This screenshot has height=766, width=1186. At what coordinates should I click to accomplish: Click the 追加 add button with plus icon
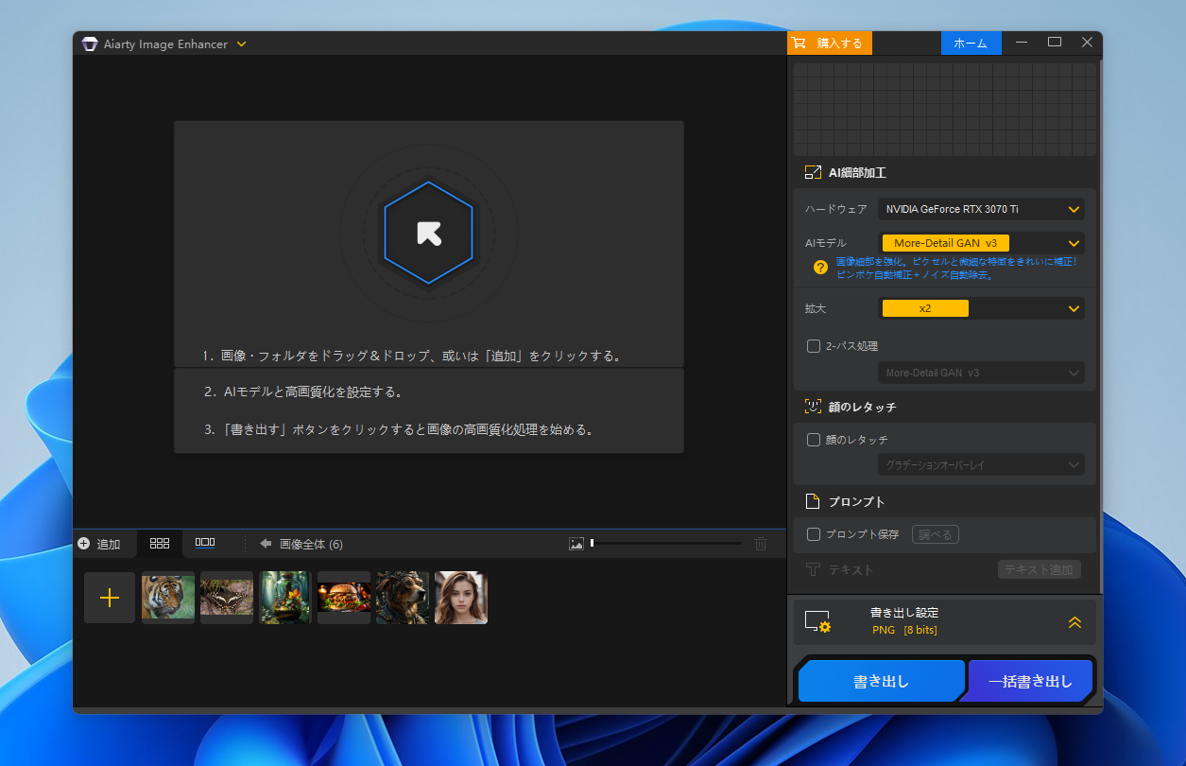(x=99, y=544)
